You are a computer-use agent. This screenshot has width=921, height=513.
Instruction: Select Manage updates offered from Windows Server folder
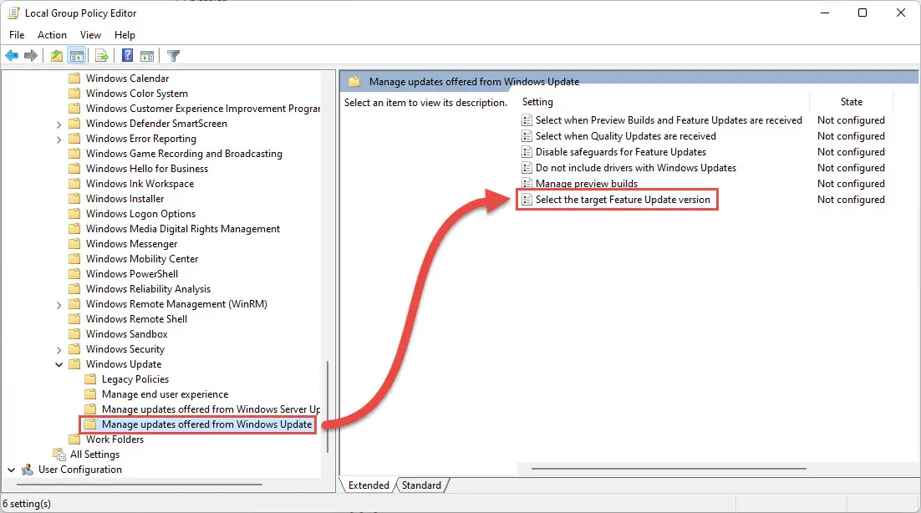pos(211,409)
